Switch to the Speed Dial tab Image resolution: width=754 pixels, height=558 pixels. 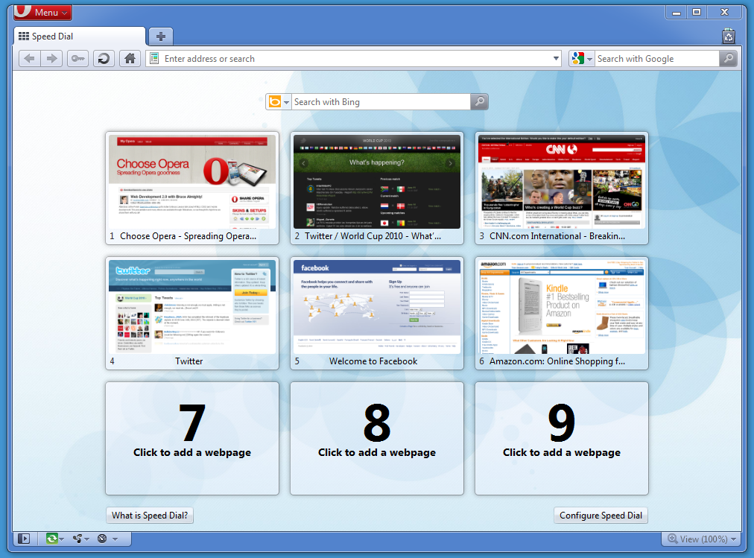click(78, 35)
